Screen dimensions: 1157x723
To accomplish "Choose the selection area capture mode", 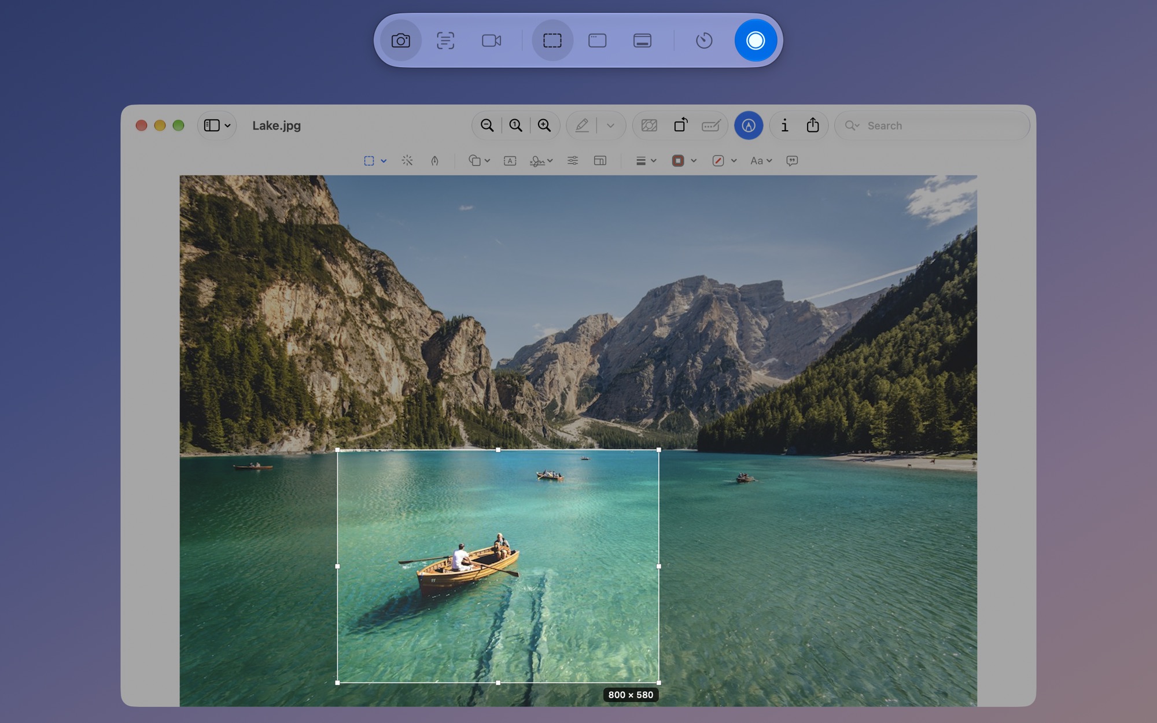I will pos(552,40).
